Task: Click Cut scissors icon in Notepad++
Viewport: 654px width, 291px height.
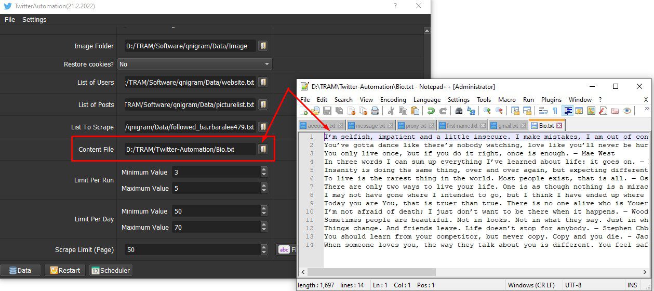Action: [x=391, y=111]
